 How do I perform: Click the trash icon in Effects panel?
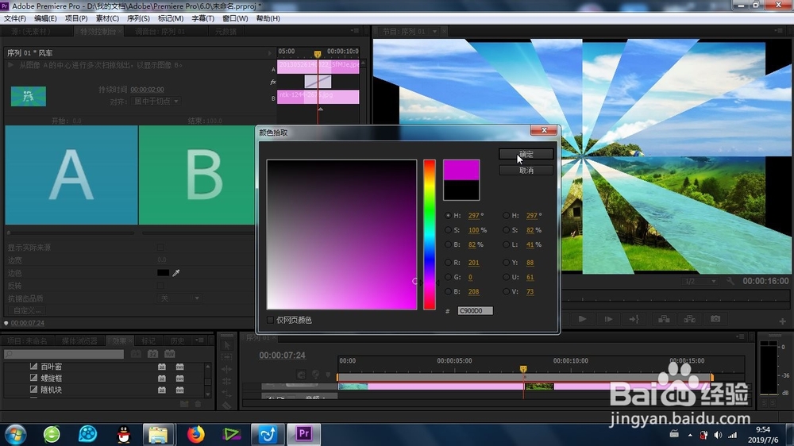pyautogui.click(x=198, y=404)
